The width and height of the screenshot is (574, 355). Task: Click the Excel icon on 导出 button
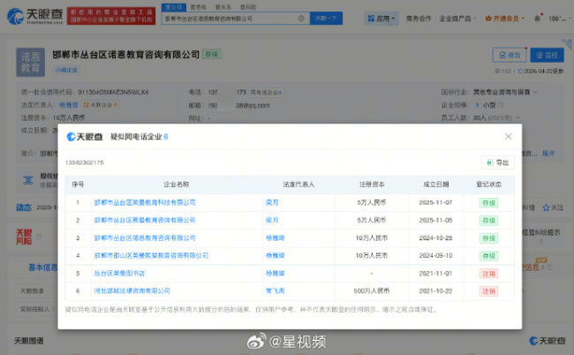tap(489, 162)
